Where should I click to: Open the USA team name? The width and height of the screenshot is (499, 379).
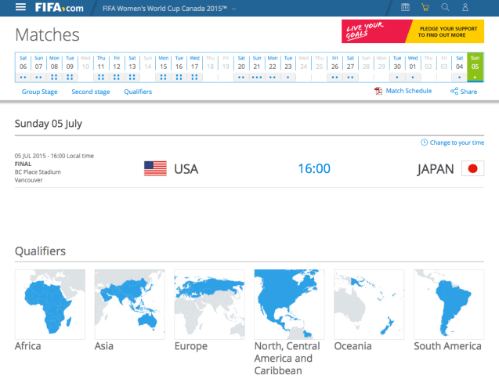point(186,169)
